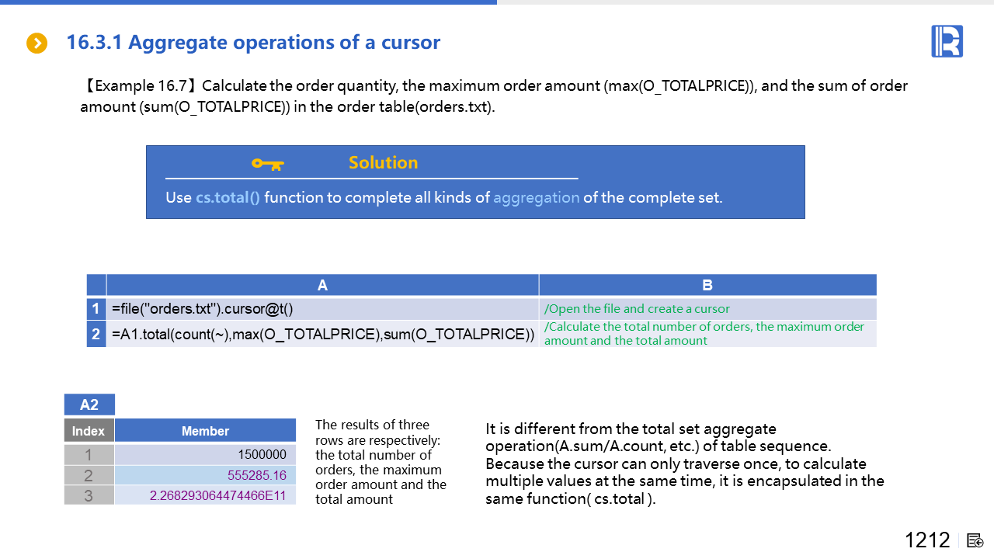Click the blue slide progress bar at top
994x559 pixels.
(x=248, y=2)
